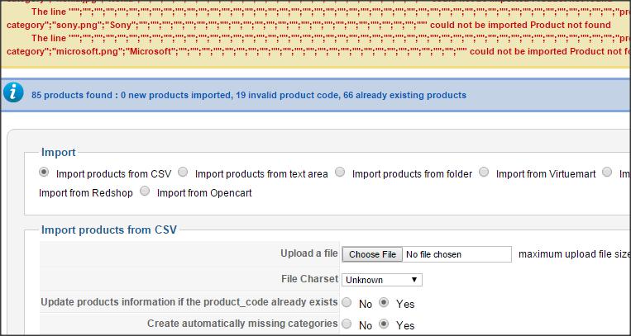Set create missing categories to Yes
Viewport: 631px width, 336px height.
pos(385,324)
